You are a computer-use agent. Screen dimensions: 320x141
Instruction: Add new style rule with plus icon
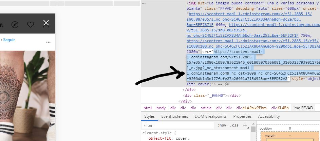(245, 125)
